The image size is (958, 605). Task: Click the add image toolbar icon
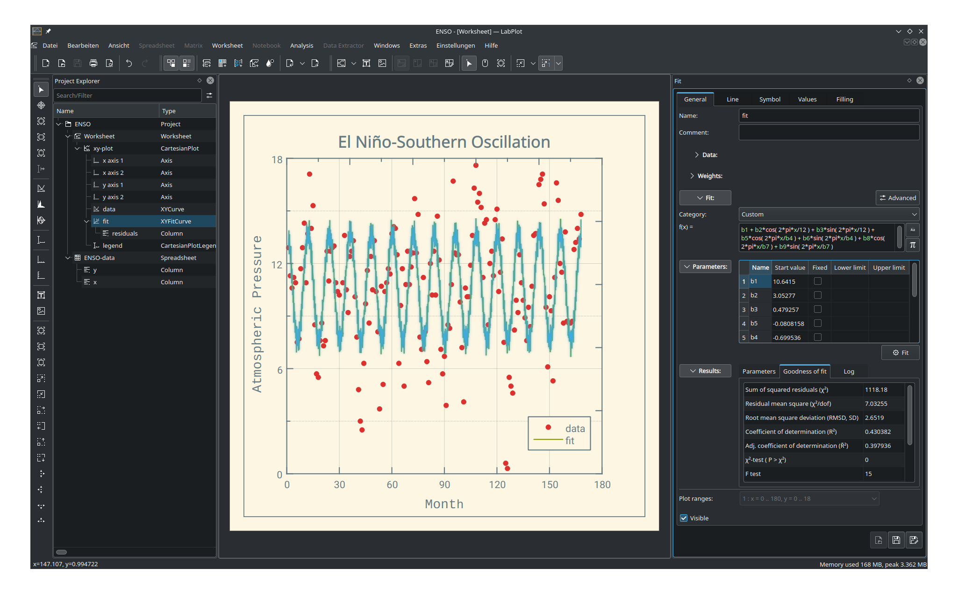tap(382, 63)
